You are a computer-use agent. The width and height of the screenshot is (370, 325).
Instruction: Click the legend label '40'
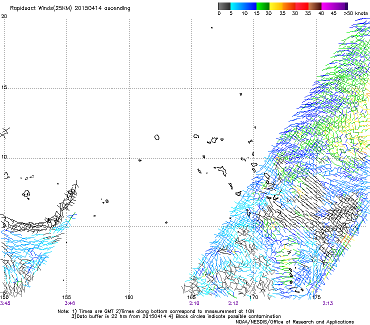pos(321,13)
